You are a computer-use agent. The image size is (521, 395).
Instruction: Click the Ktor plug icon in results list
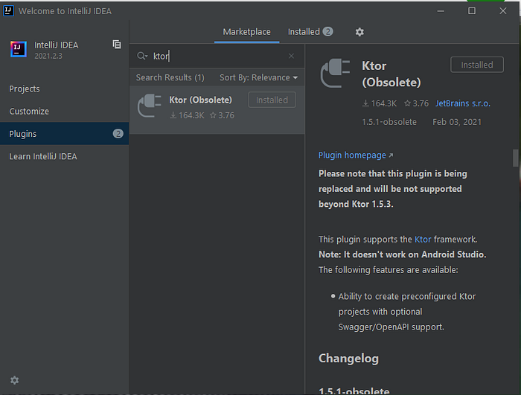click(x=150, y=106)
